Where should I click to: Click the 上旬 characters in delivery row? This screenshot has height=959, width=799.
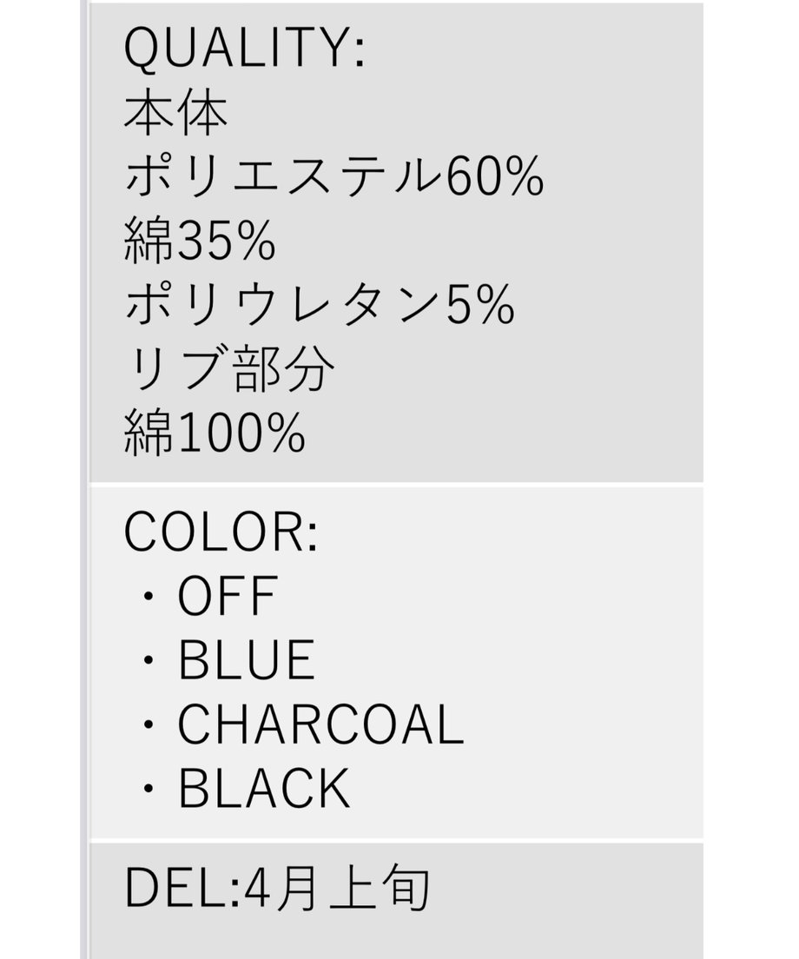(380, 888)
